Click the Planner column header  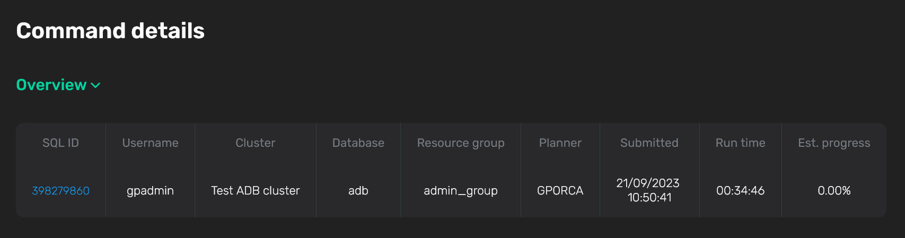click(560, 143)
